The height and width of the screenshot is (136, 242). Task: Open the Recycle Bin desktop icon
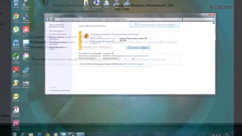[16, 4]
